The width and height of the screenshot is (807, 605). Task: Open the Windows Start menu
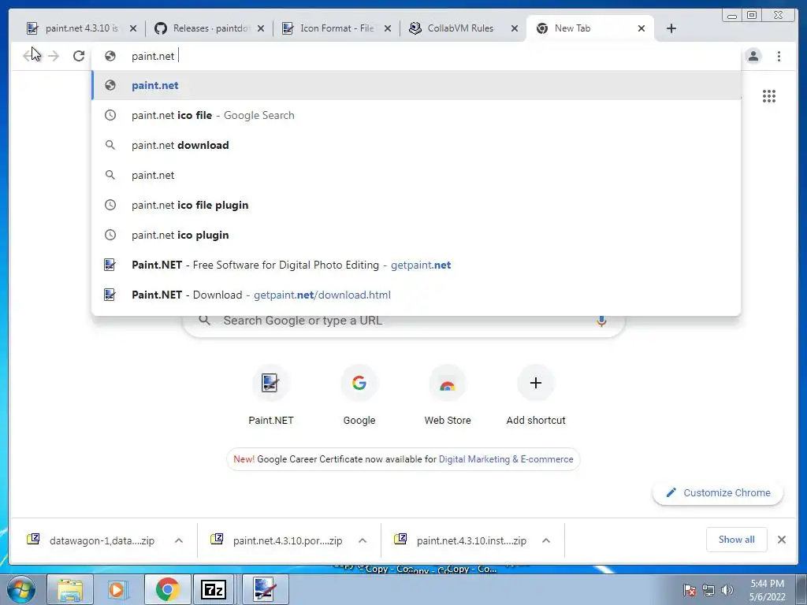point(20,589)
